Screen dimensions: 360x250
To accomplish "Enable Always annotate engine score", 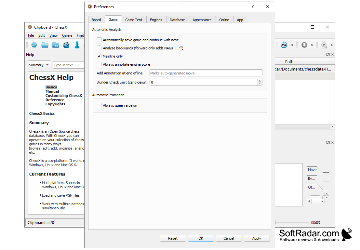I will point(99,64).
